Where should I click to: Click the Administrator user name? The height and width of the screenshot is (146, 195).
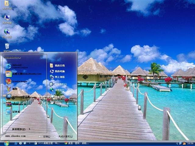pyautogui.click(x=13, y=57)
